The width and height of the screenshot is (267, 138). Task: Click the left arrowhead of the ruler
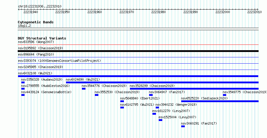[x=19, y=9]
